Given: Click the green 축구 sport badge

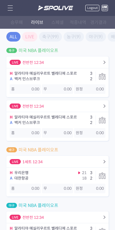Looking at the screenshot, I should pos(11,50).
